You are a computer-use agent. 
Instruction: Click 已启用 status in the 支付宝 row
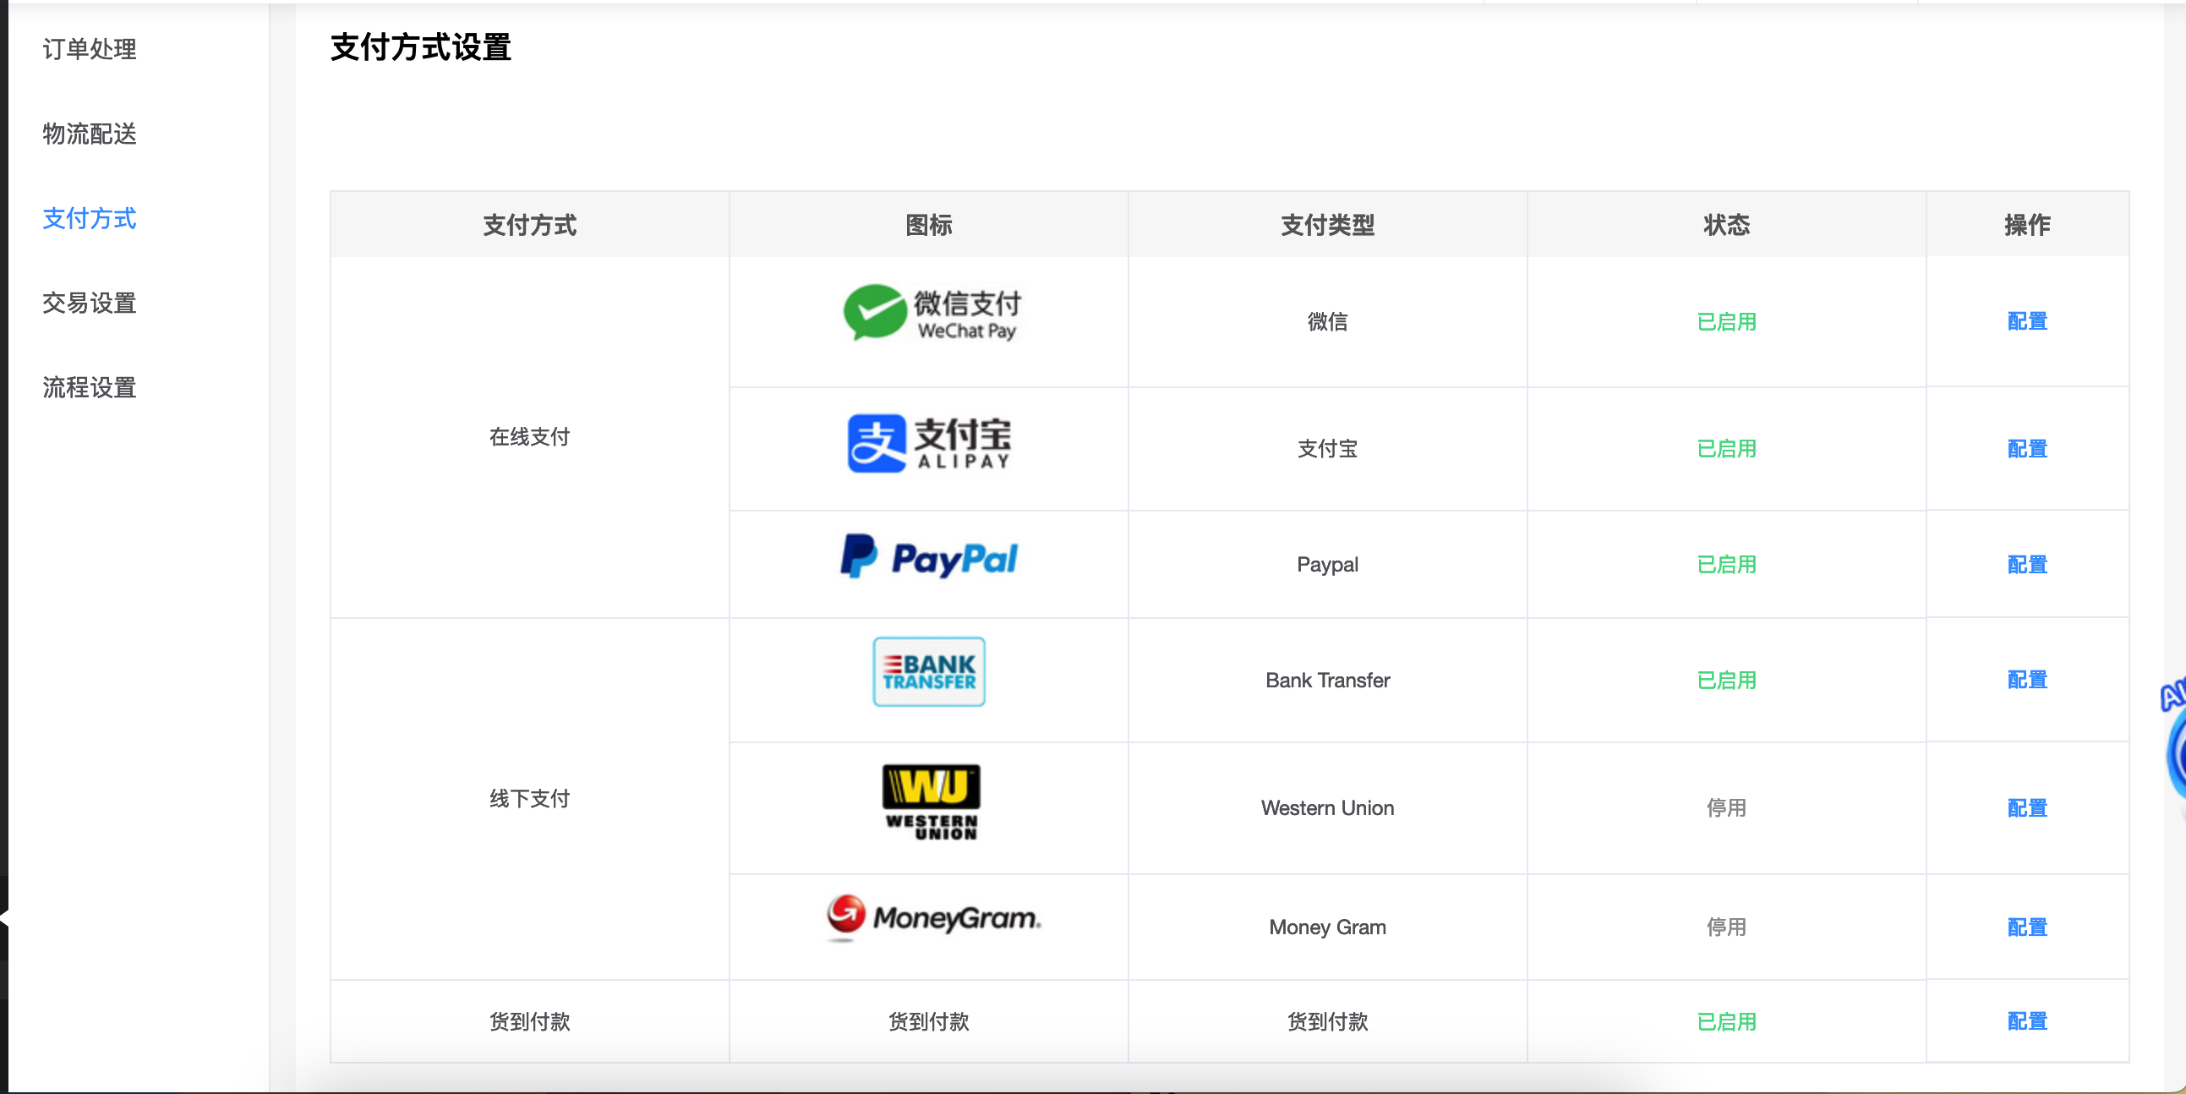tap(1726, 449)
